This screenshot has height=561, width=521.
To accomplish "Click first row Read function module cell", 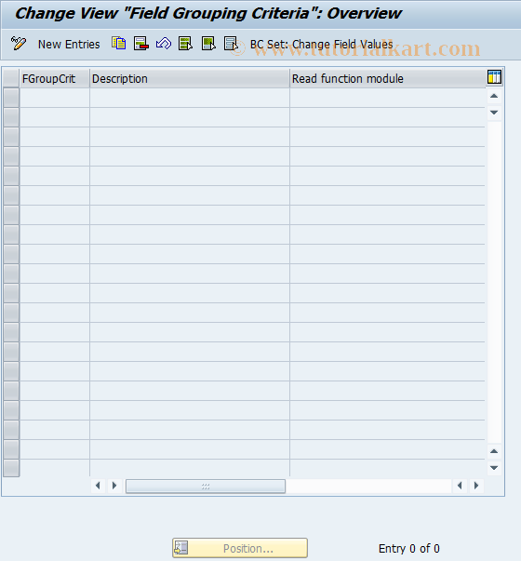I will point(388,98).
